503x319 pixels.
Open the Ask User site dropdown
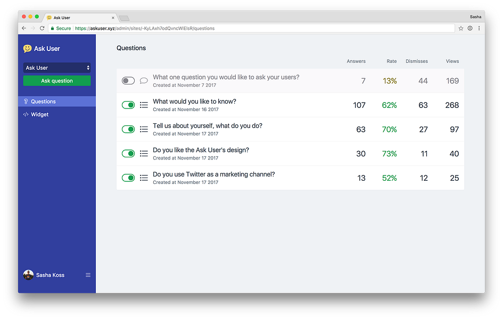57,68
